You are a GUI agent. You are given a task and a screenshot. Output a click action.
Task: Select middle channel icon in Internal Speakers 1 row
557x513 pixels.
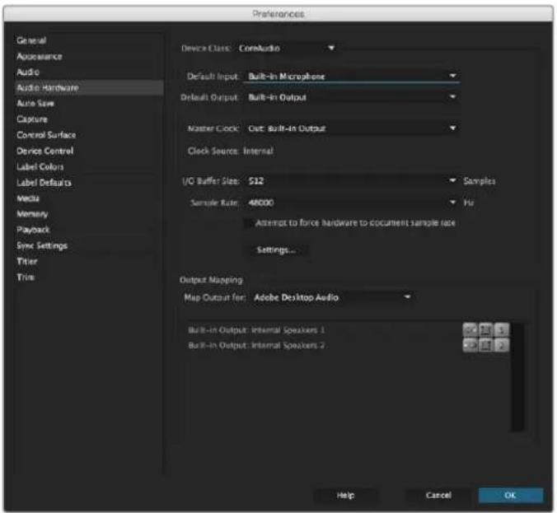coord(486,330)
